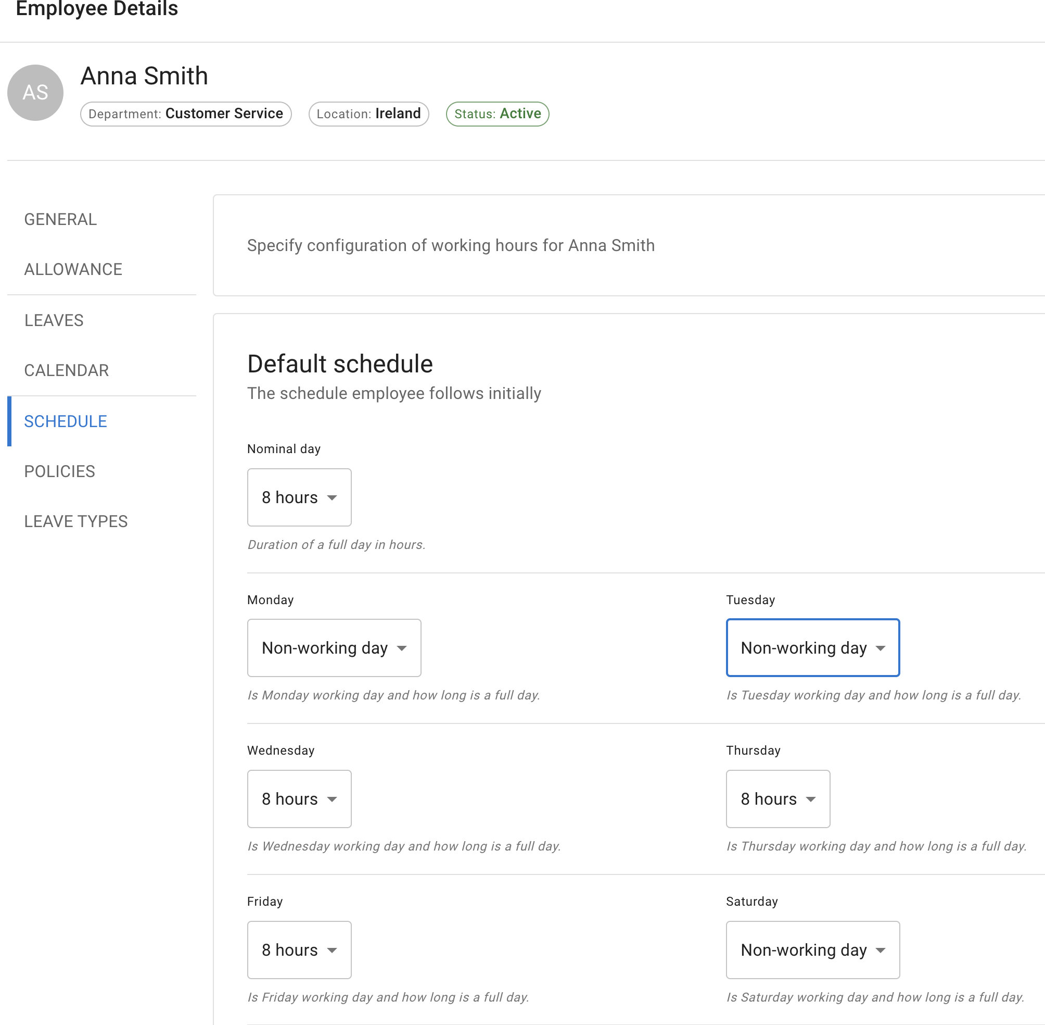Click the Location: Ireland chip
This screenshot has height=1025, width=1045.
coord(368,114)
